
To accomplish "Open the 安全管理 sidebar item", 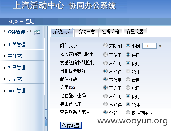I will pos(17,79).
